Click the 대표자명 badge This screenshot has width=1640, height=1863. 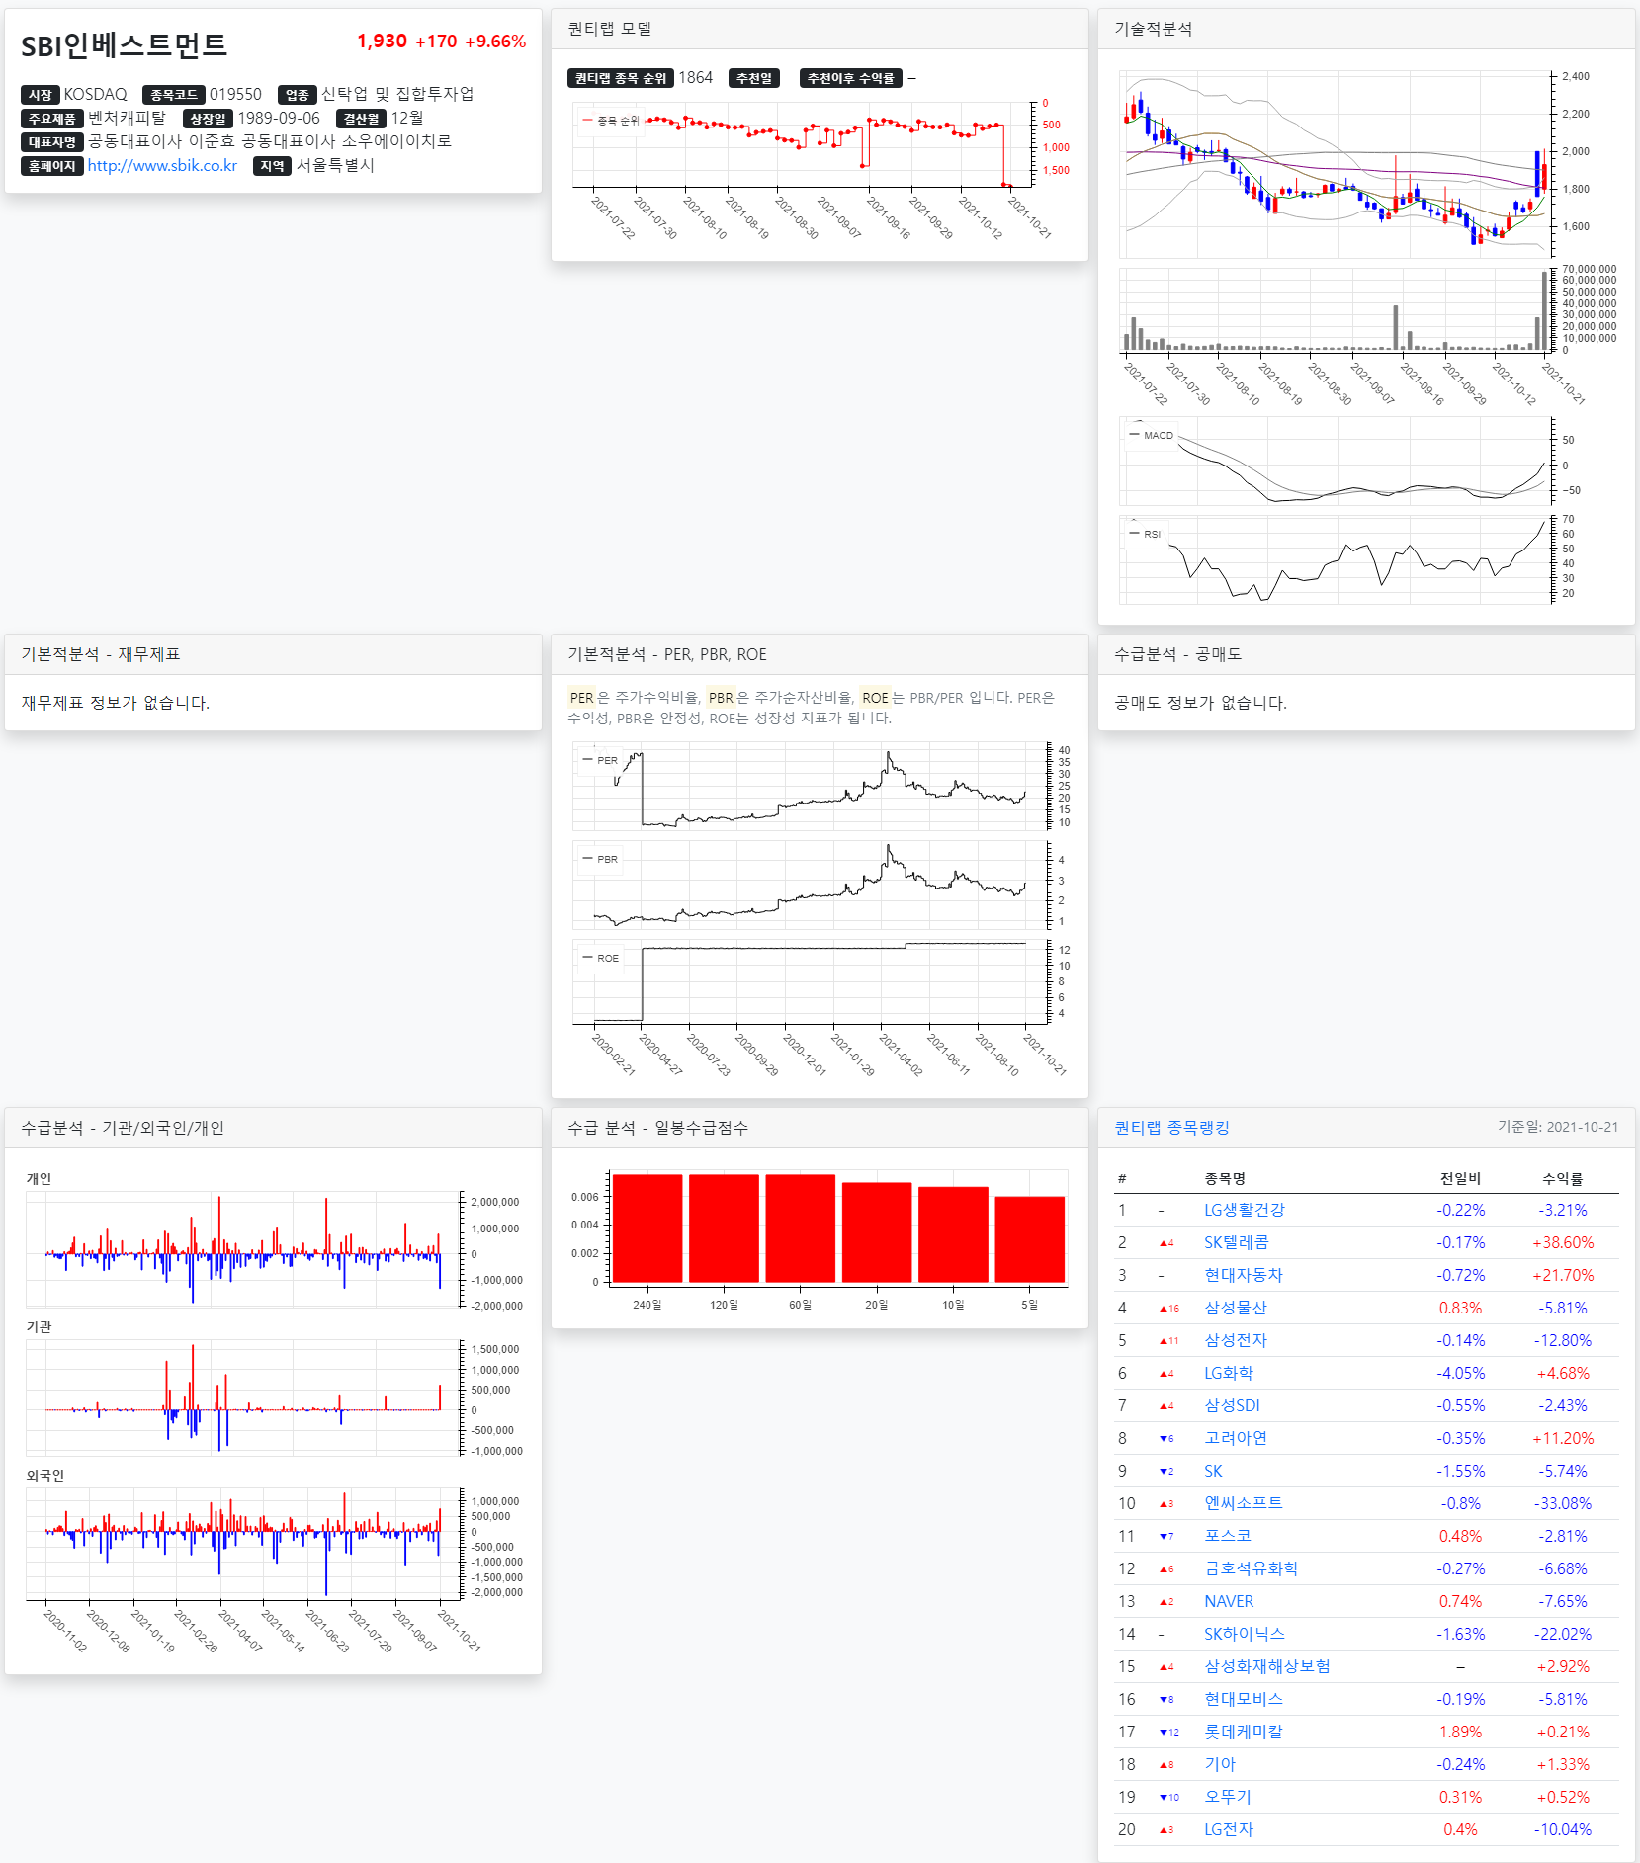(x=52, y=142)
